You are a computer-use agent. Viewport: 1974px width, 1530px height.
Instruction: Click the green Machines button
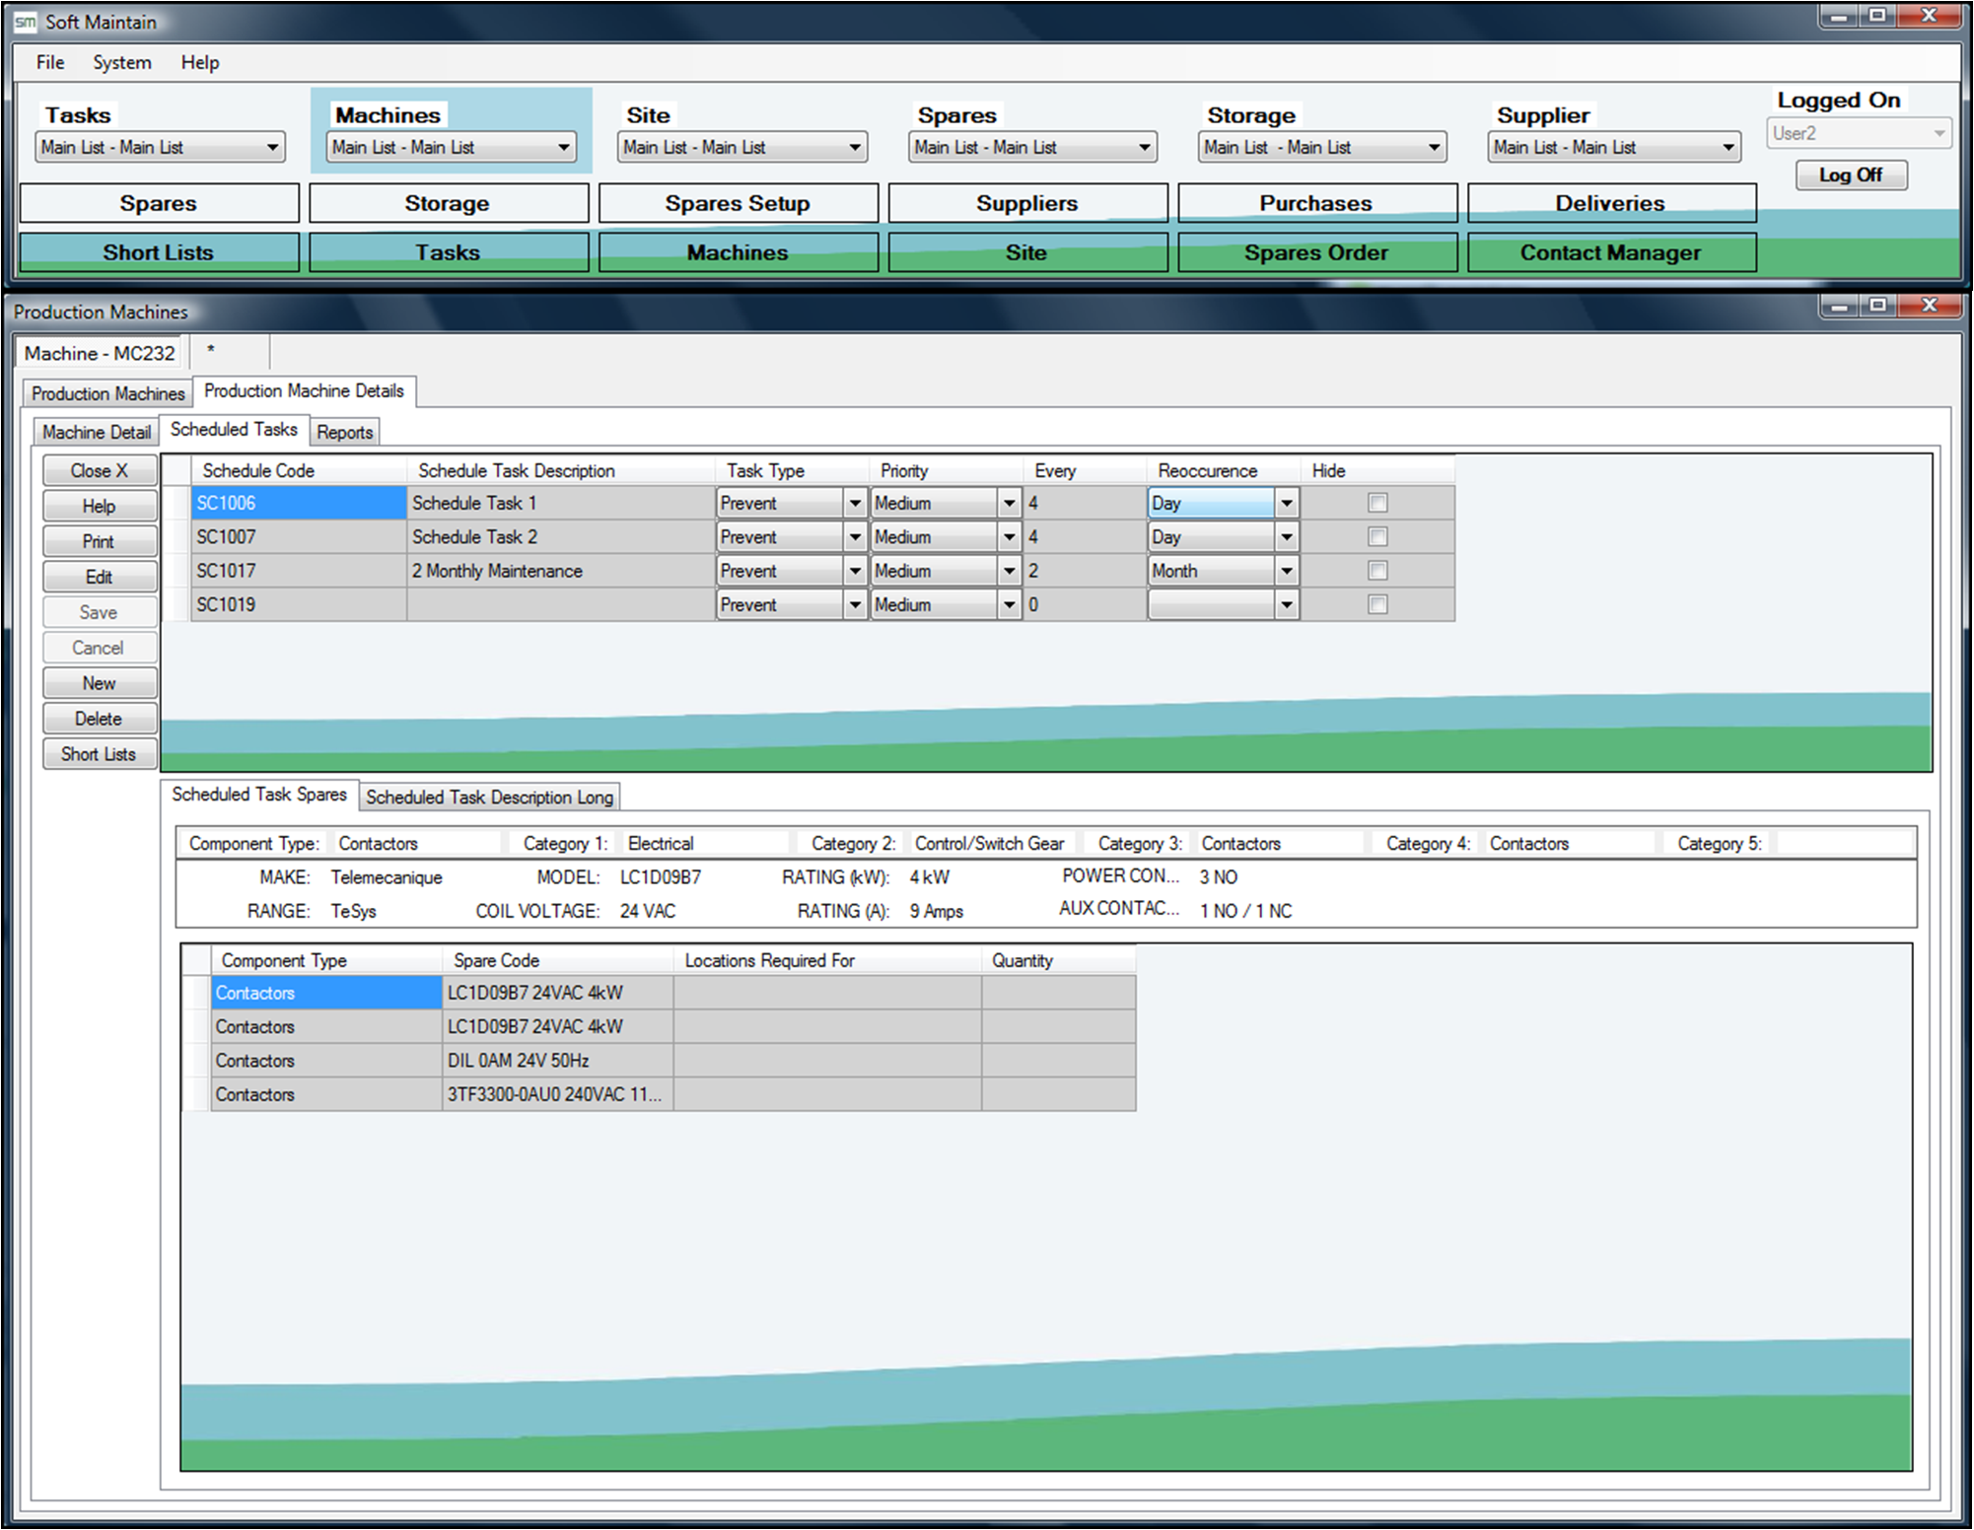[x=738, y=252]
